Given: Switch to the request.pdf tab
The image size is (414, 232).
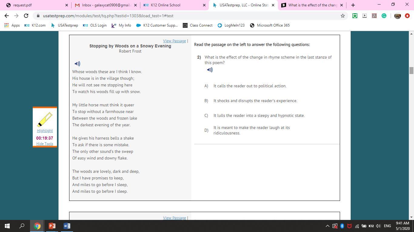Looking at the screenshot, I should point(36,5).
